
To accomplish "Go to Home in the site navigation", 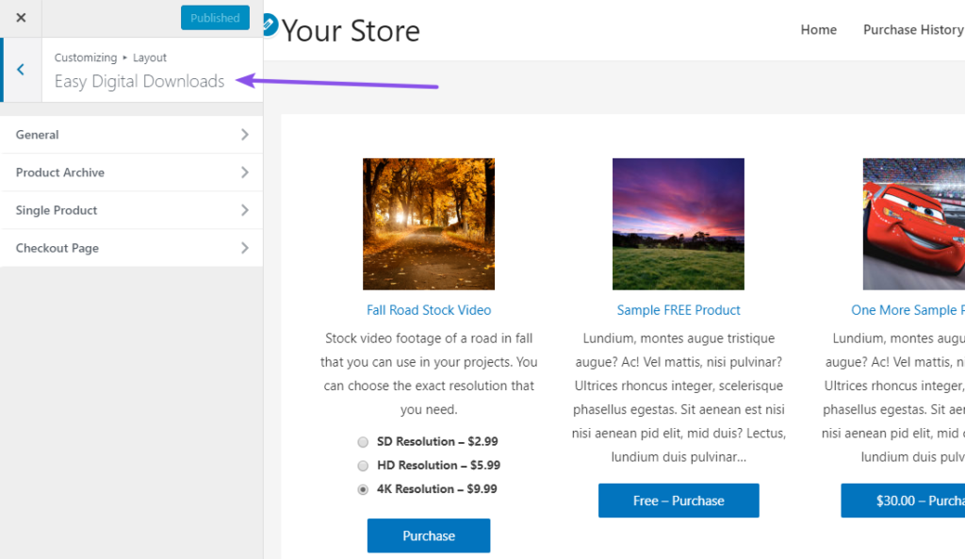I will tap(819, 29).
